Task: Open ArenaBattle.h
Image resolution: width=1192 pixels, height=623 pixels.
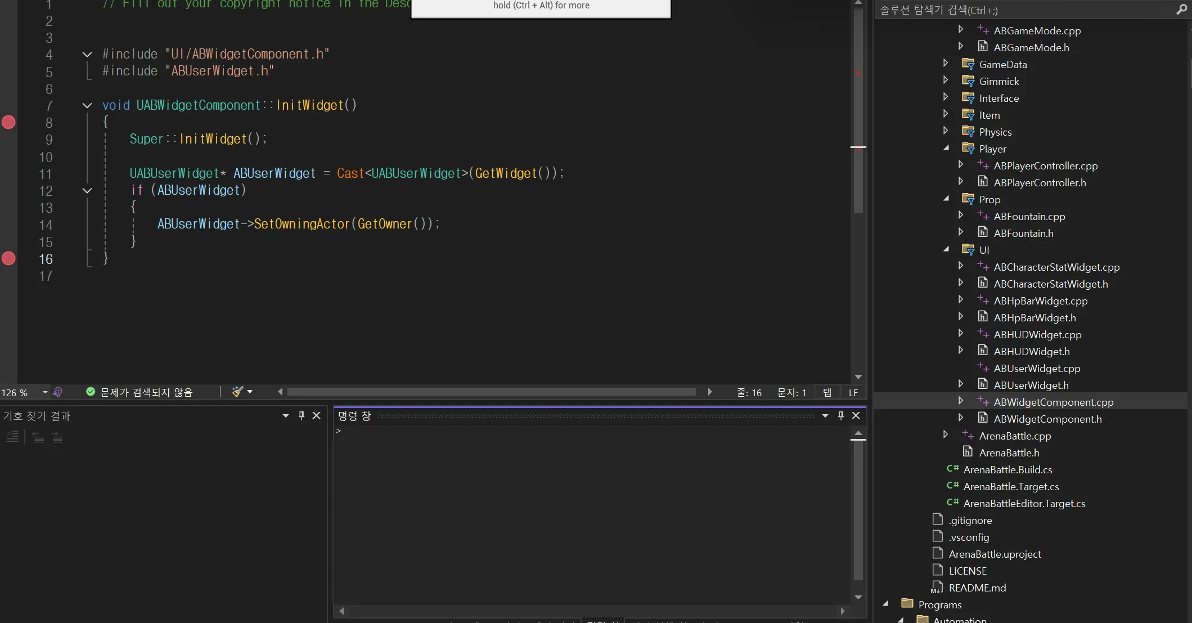Action: click(1009, 453)
